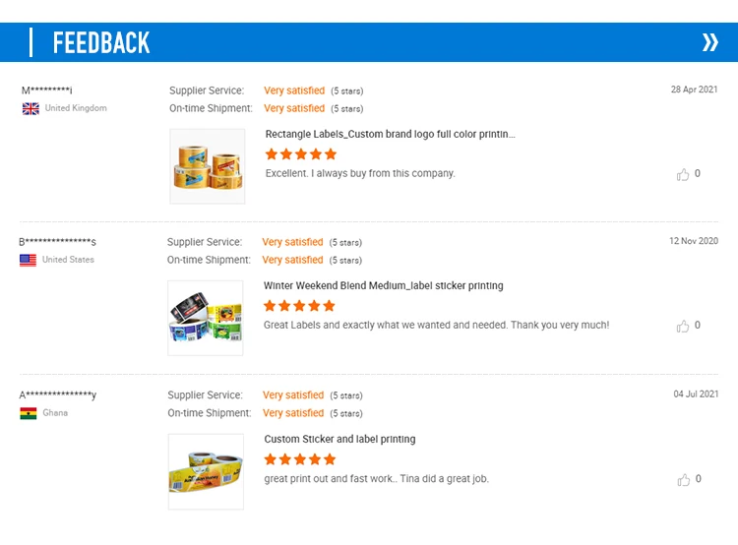Open the Winter Weekend Blend product thumbnail
This screenshot has height=545, width=738.
tap(205, 318)
